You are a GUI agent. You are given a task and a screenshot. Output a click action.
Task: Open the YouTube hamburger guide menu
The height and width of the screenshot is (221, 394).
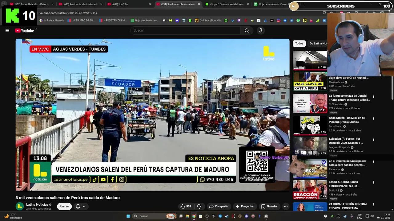pyautogui.click(x=7, y=30)
